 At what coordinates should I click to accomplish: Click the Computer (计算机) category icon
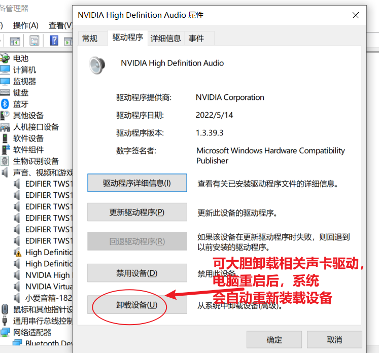(x=5, y=70)
